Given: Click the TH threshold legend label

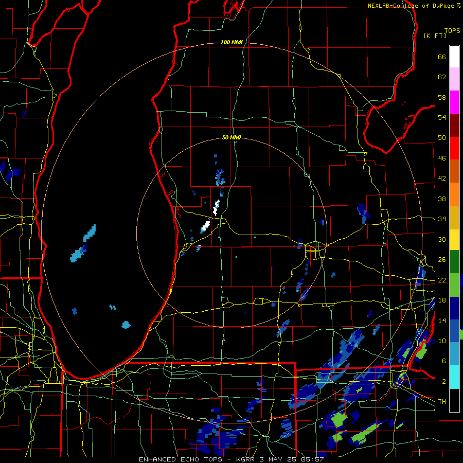Looking at the screenshot, I should tap(442, 402).
